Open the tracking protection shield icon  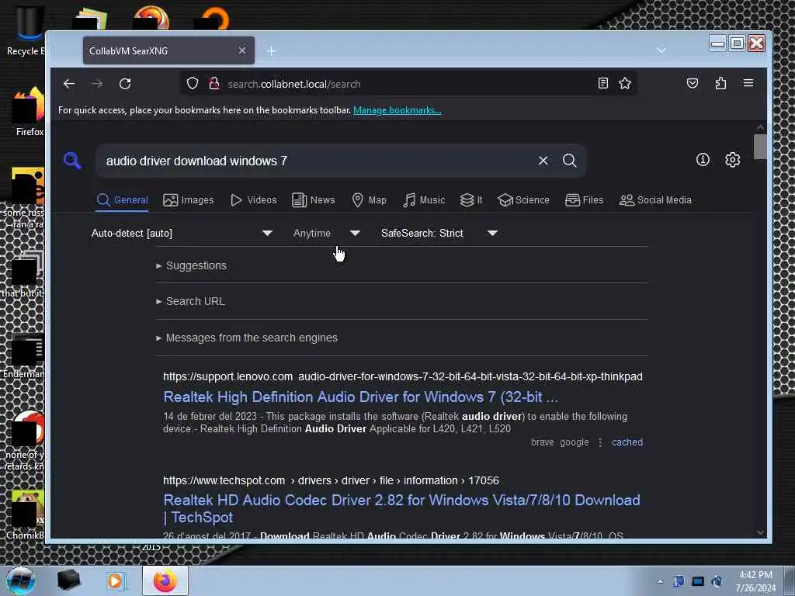click(x=193, y=83)
